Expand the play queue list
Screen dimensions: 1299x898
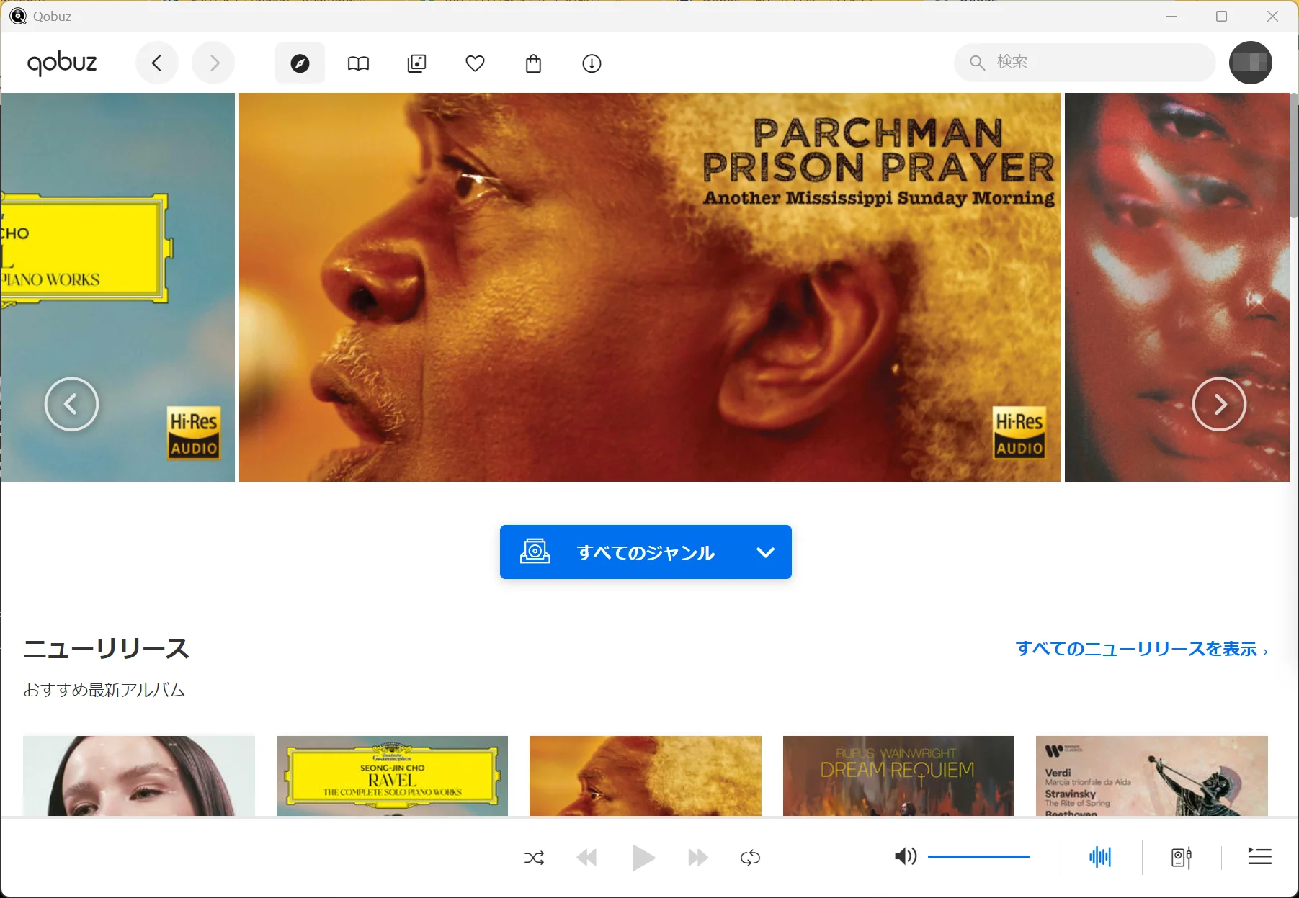tap(1259, 856)
